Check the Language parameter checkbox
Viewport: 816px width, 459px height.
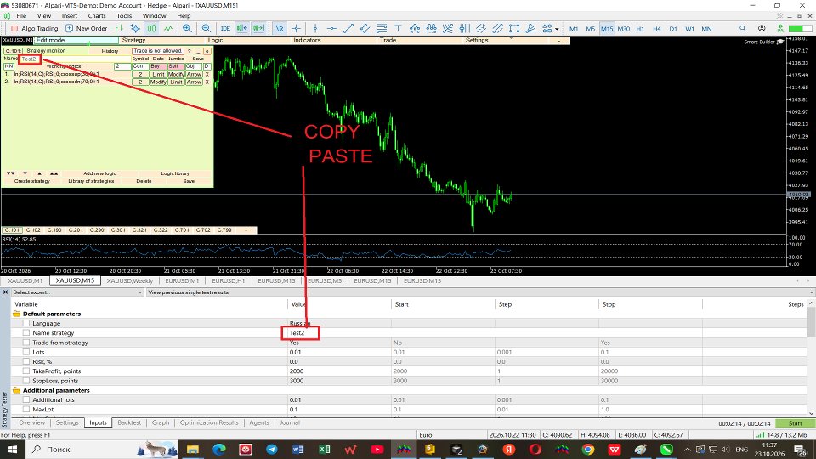pos(26,323)
